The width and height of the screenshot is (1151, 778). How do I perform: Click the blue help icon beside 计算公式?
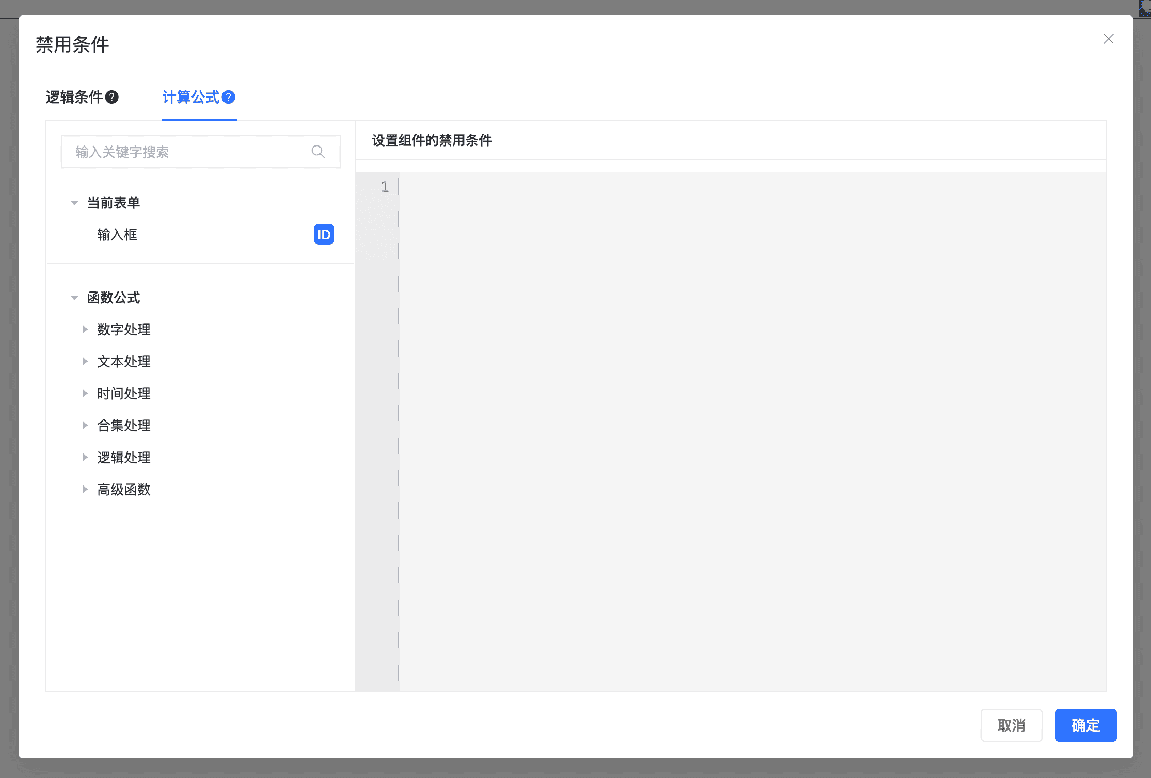[x=229, y=97]
